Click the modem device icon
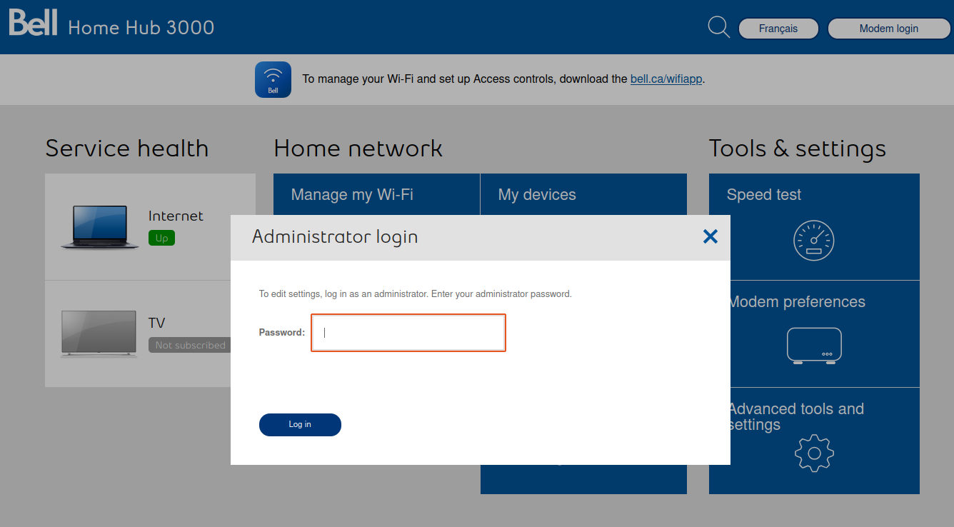Image resolution: width=954 pixels, height=527 pixels. (814, 346)
